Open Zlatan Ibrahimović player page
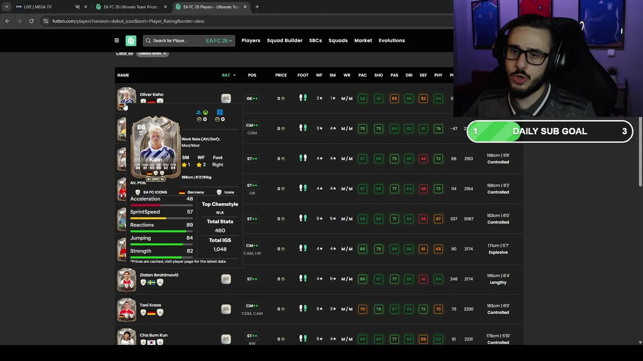The image size is (643, 361). tap(159, 275)
